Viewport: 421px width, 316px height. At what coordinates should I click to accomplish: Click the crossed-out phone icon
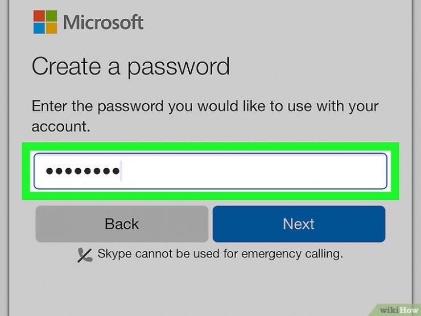tap(85, 255)
